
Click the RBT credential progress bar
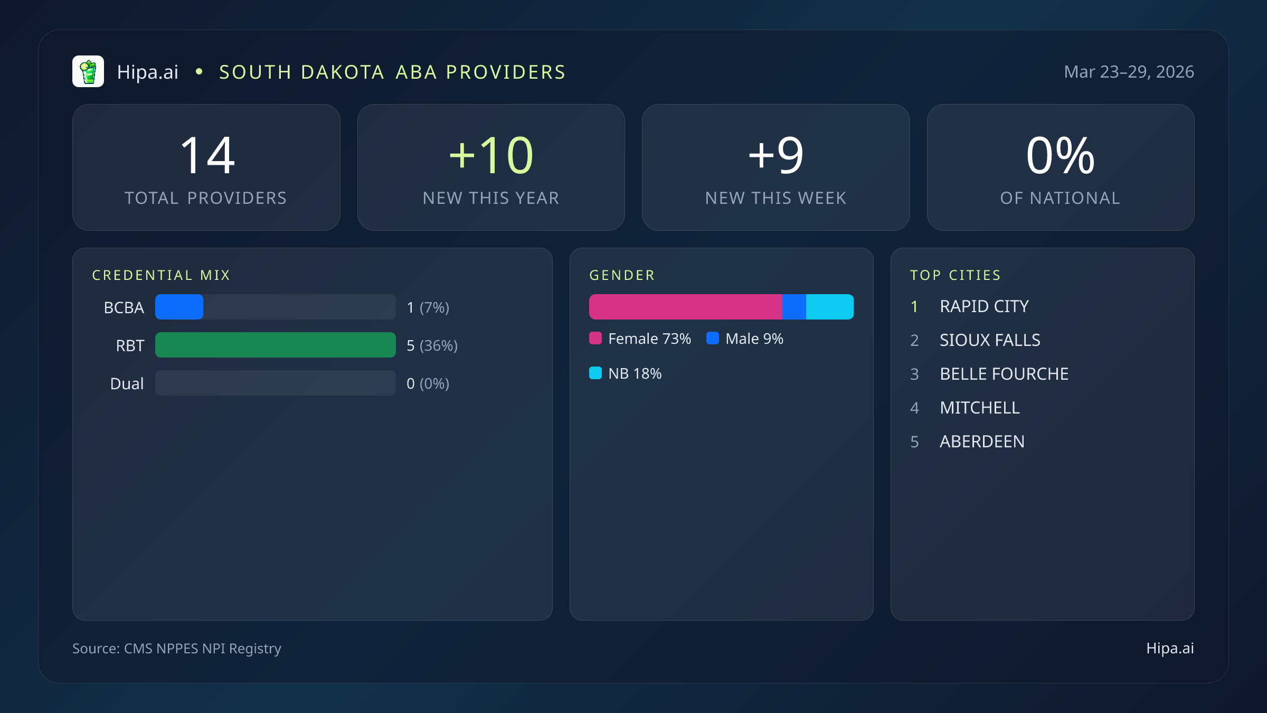[275, 345]
